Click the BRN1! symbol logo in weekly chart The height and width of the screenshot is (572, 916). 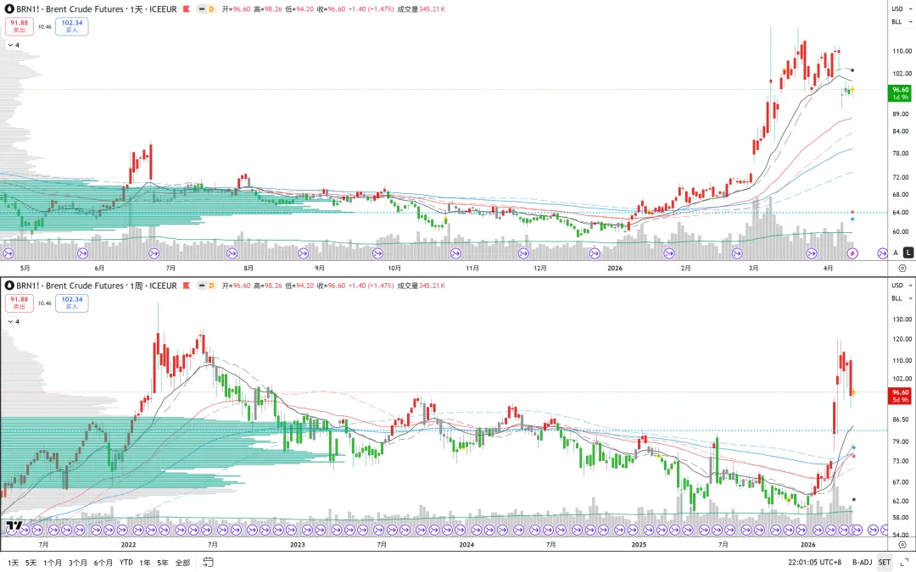pyautogui.click(x=9, y=286)
